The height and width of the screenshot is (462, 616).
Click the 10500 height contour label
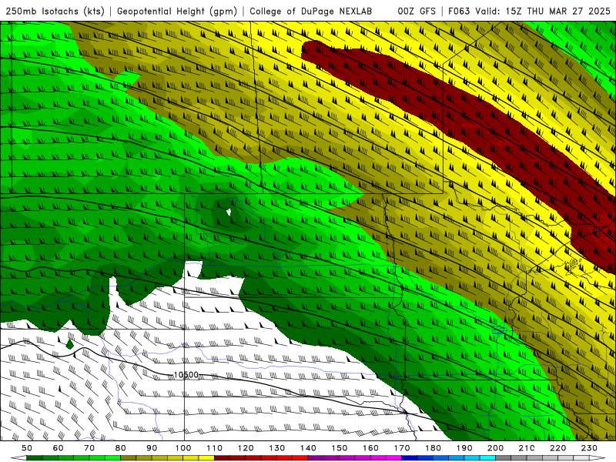(186, 375)
